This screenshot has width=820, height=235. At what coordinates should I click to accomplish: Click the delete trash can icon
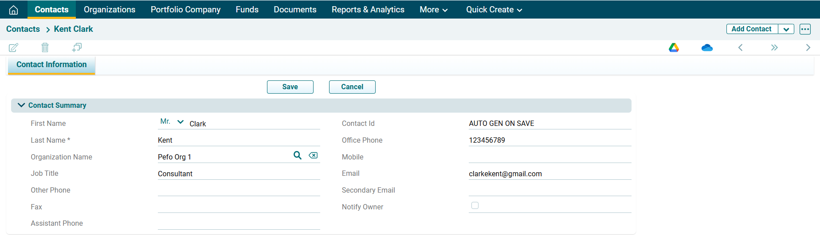(x=45, y=47)
